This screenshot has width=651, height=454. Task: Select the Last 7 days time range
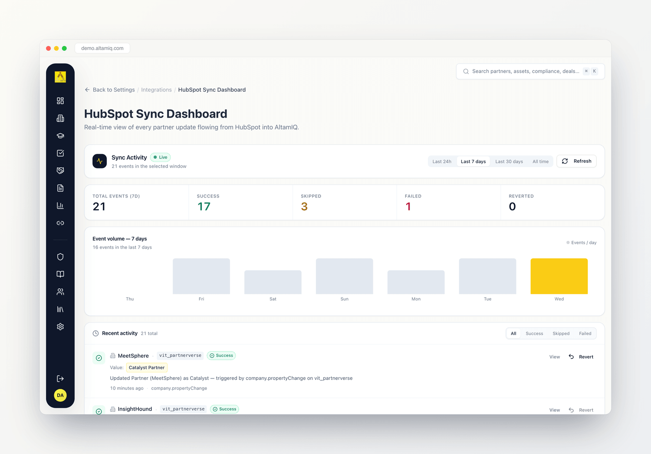click(473, 161)
